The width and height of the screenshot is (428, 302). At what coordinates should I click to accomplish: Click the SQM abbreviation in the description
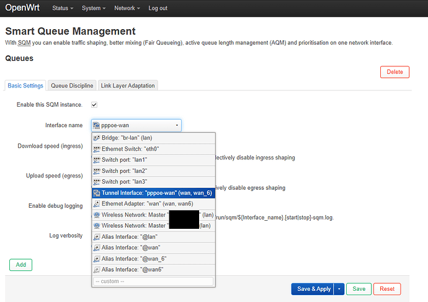(x=24, y=43)
